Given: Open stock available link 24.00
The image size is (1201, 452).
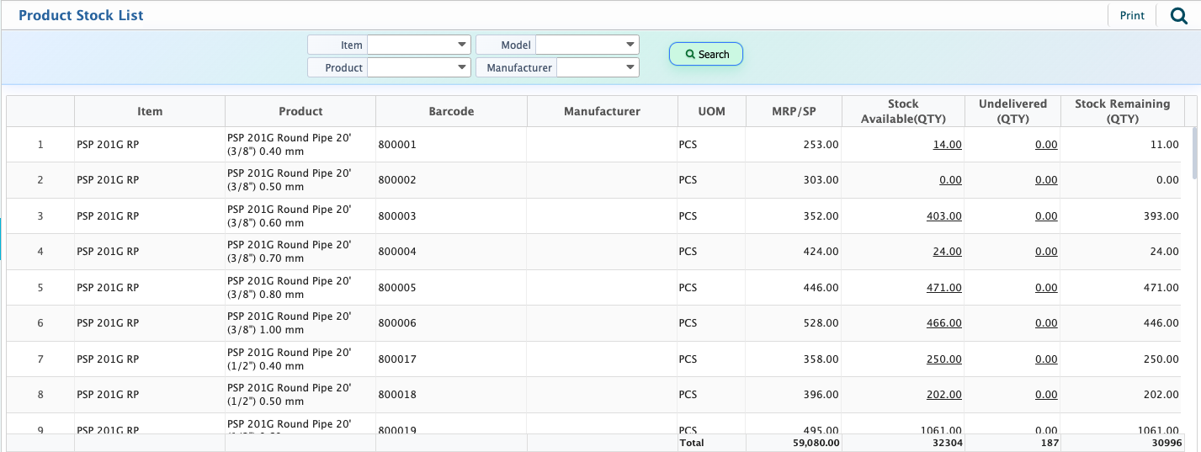Looking at the screenshot, I should coord(947,252).
